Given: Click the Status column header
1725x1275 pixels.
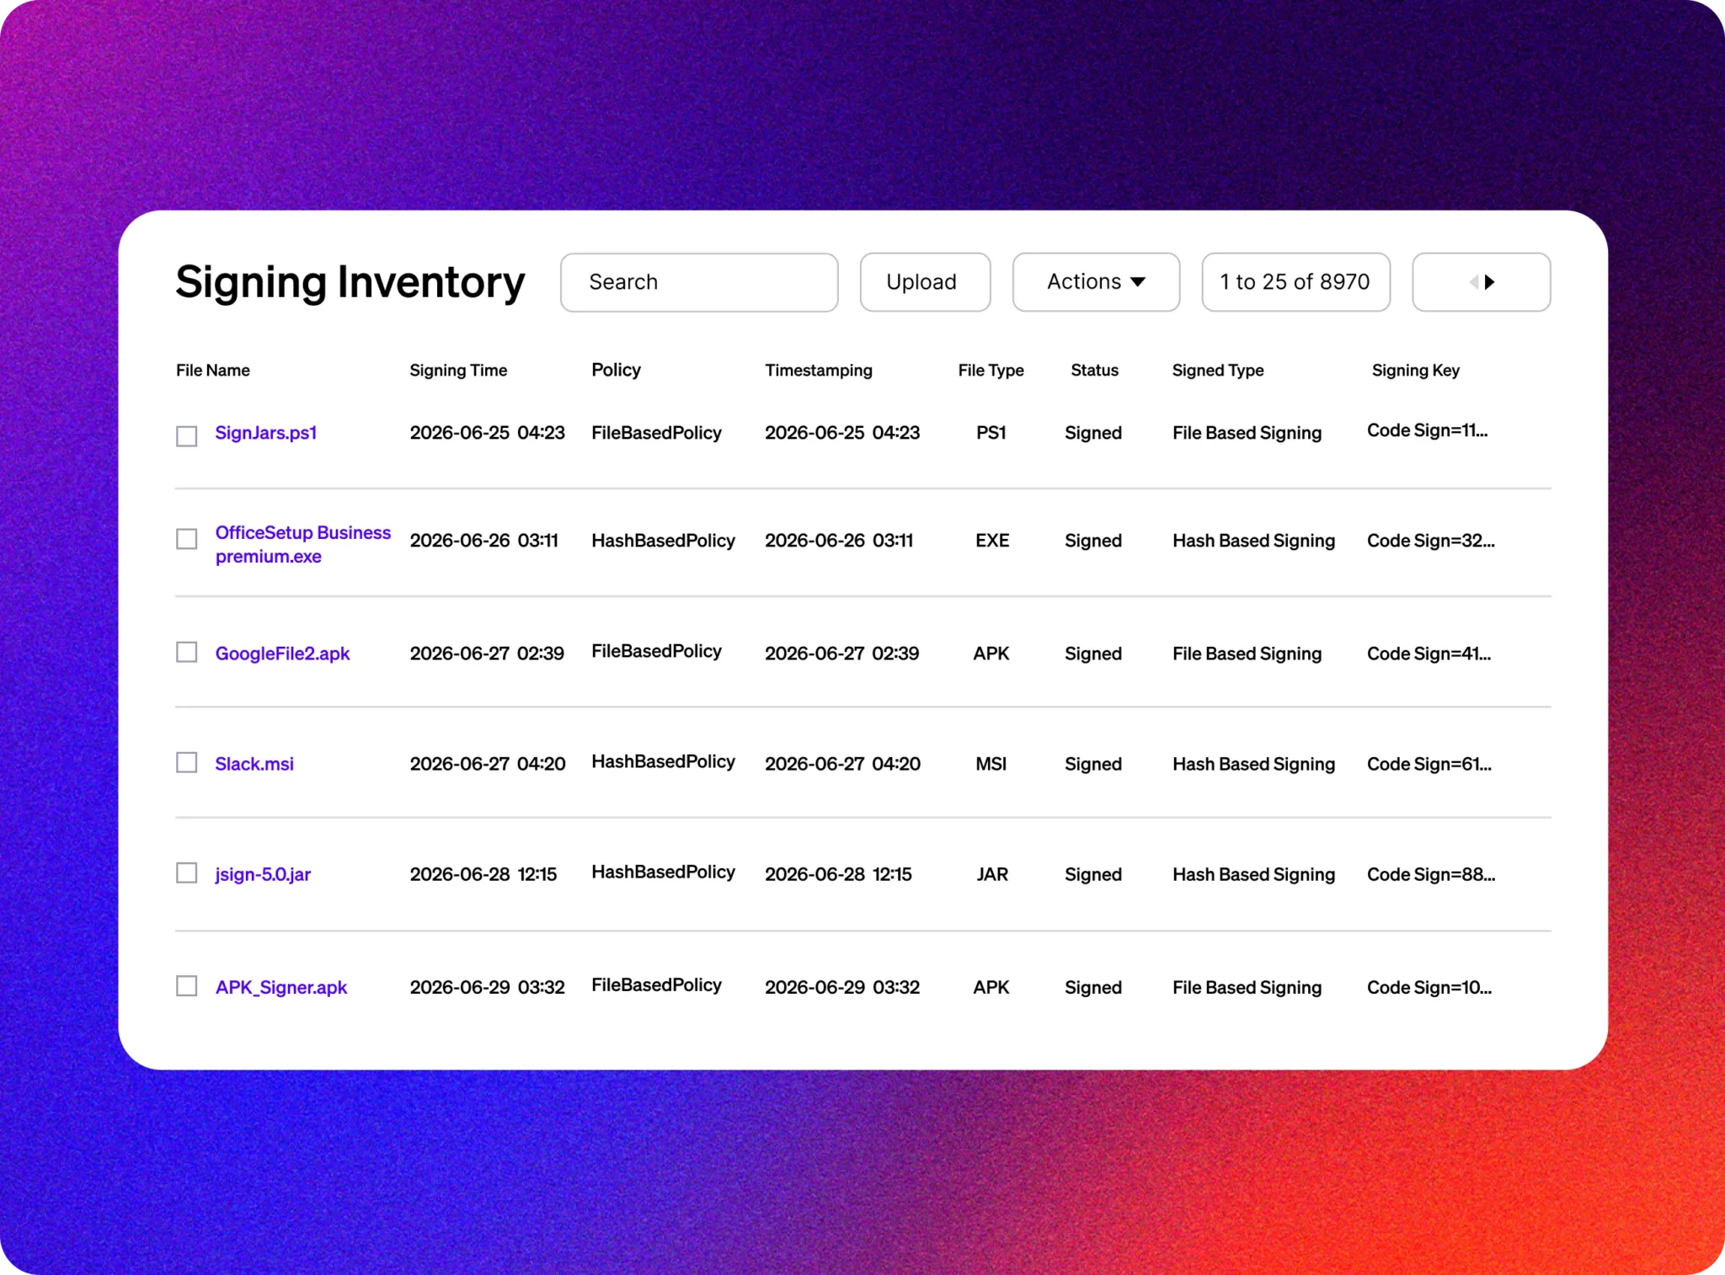Looking at the screenshot, I should click(x=1094, y=371).
